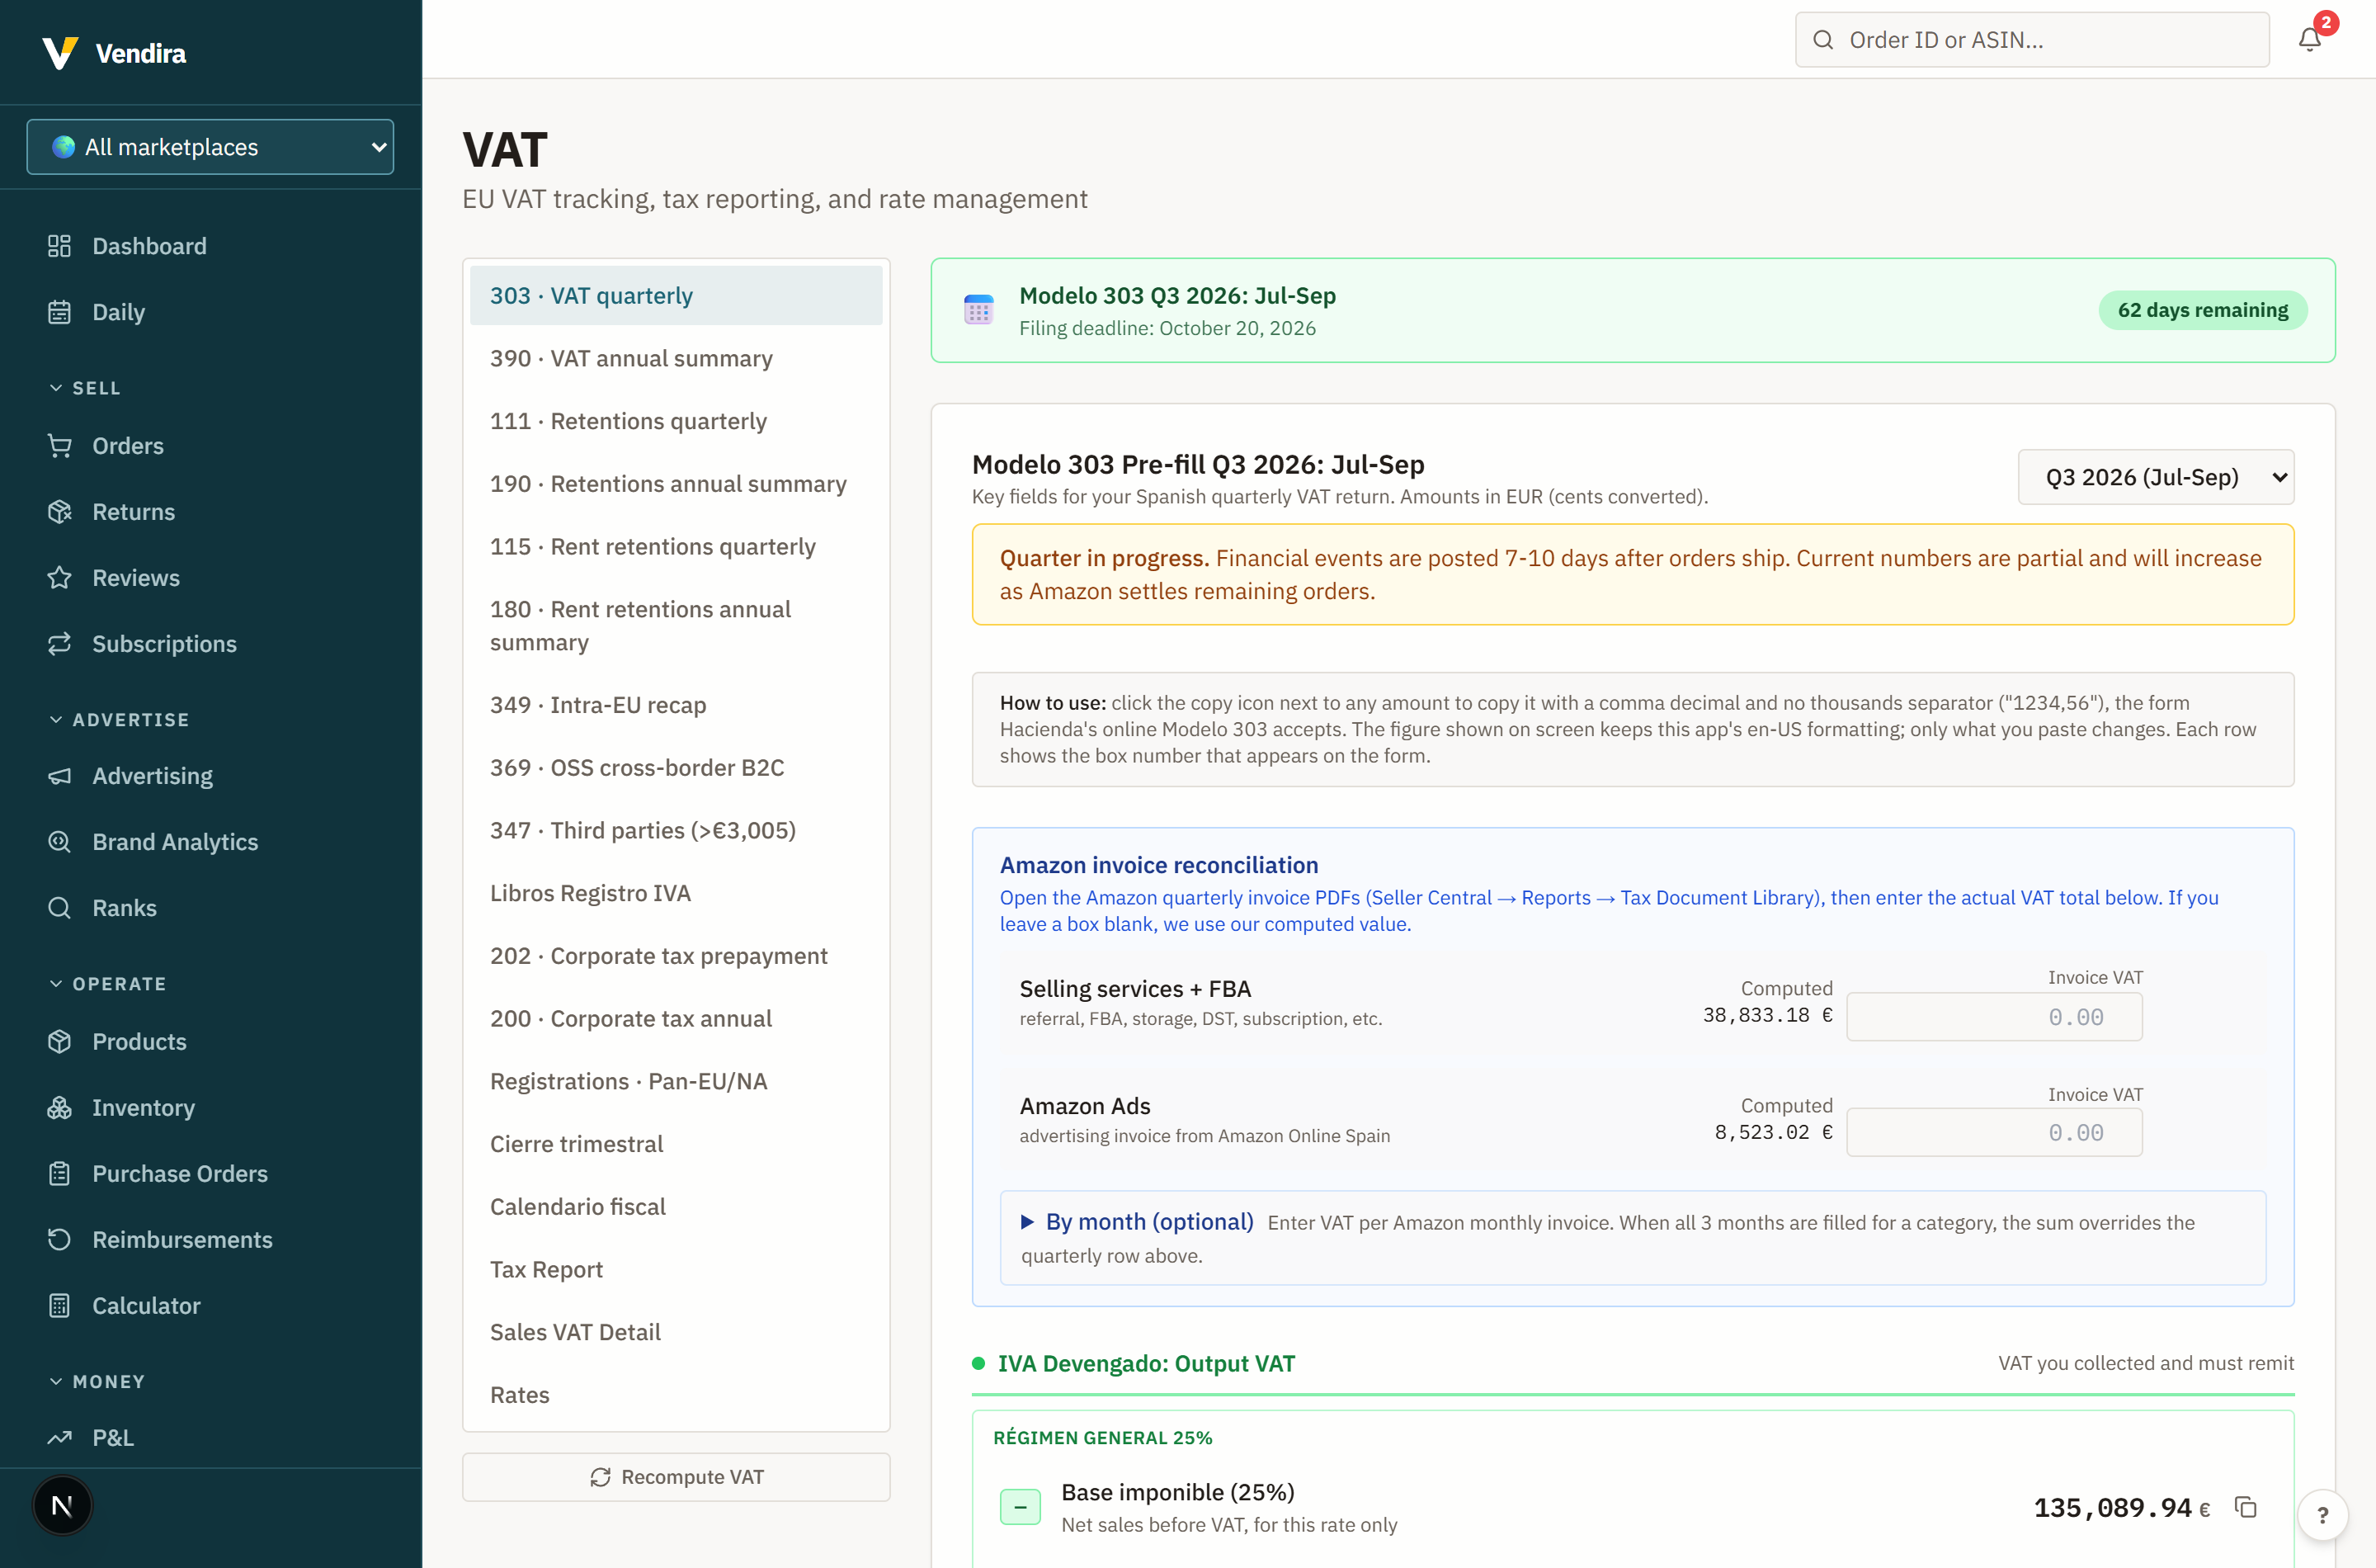Click the computed 8,523.02 € value
The height and width of the screenshot is (1568, 2376).
click(x=1773, y=1132)
